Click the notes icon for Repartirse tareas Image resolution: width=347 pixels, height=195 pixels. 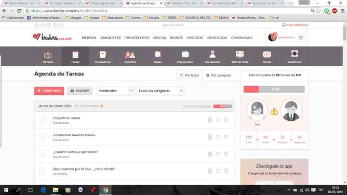[210, 120]
